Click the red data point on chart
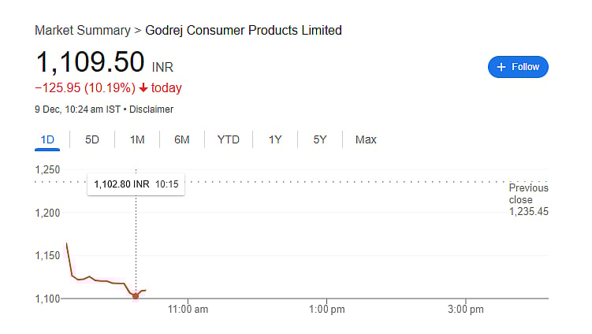 tap(136, 296)
